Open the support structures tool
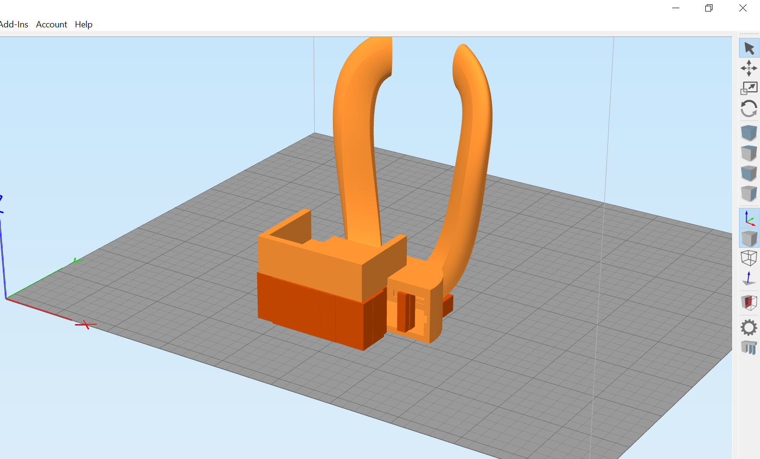Image resolution: width=760 pixels, height=459 pixels. click(x=749, y=347)
